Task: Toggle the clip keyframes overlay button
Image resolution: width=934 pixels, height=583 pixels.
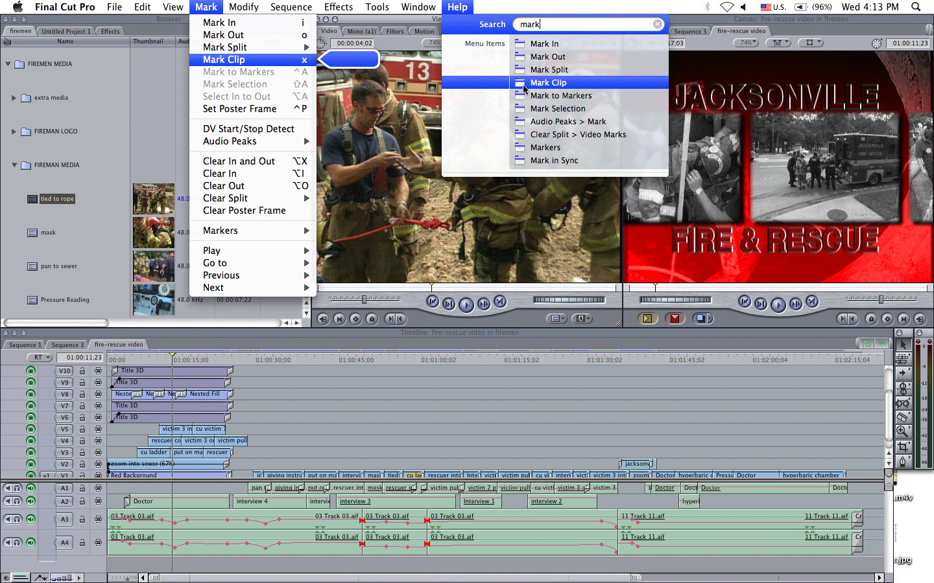Action: 40,577
